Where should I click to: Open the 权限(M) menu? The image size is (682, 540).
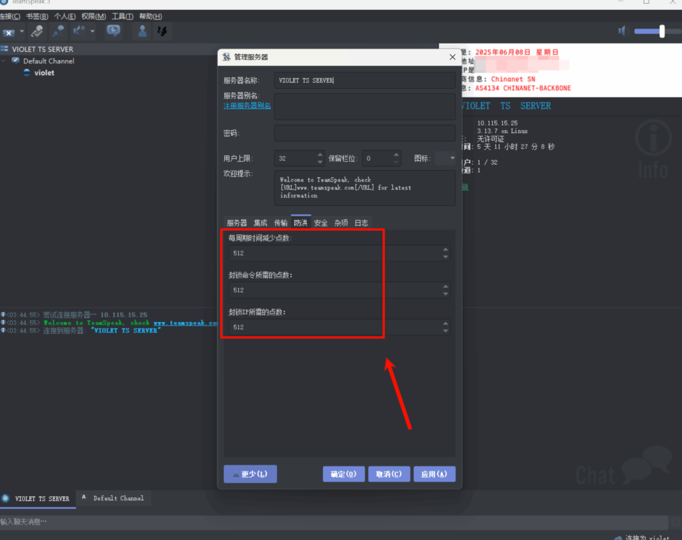[93, 16]
